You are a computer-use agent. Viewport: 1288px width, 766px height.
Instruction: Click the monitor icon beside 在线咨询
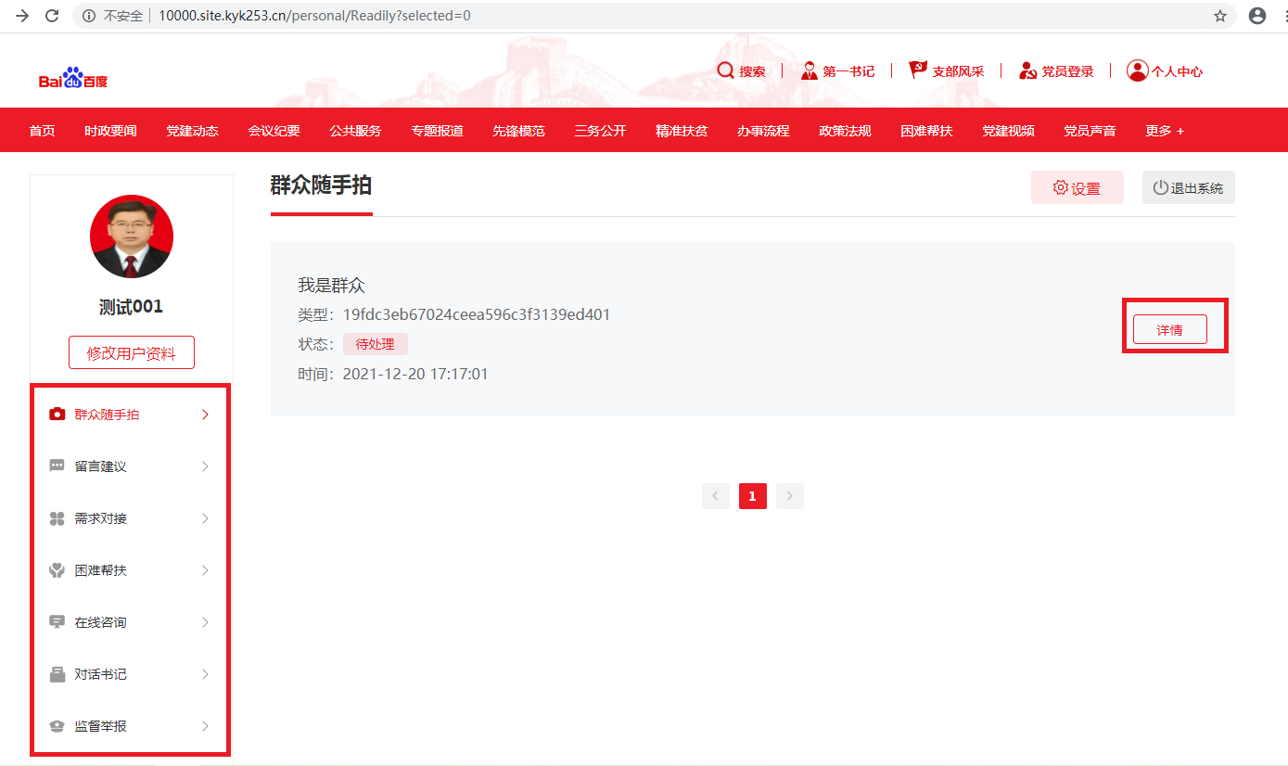point(57,622)
